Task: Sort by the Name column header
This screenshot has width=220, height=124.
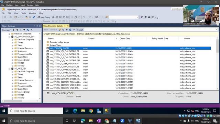Action: pyautogui.click(x=51, y=39)
